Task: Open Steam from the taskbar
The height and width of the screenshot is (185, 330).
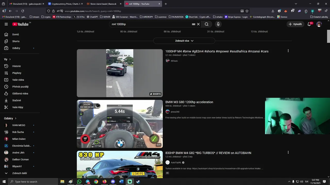Action: (x=138, y=182)
